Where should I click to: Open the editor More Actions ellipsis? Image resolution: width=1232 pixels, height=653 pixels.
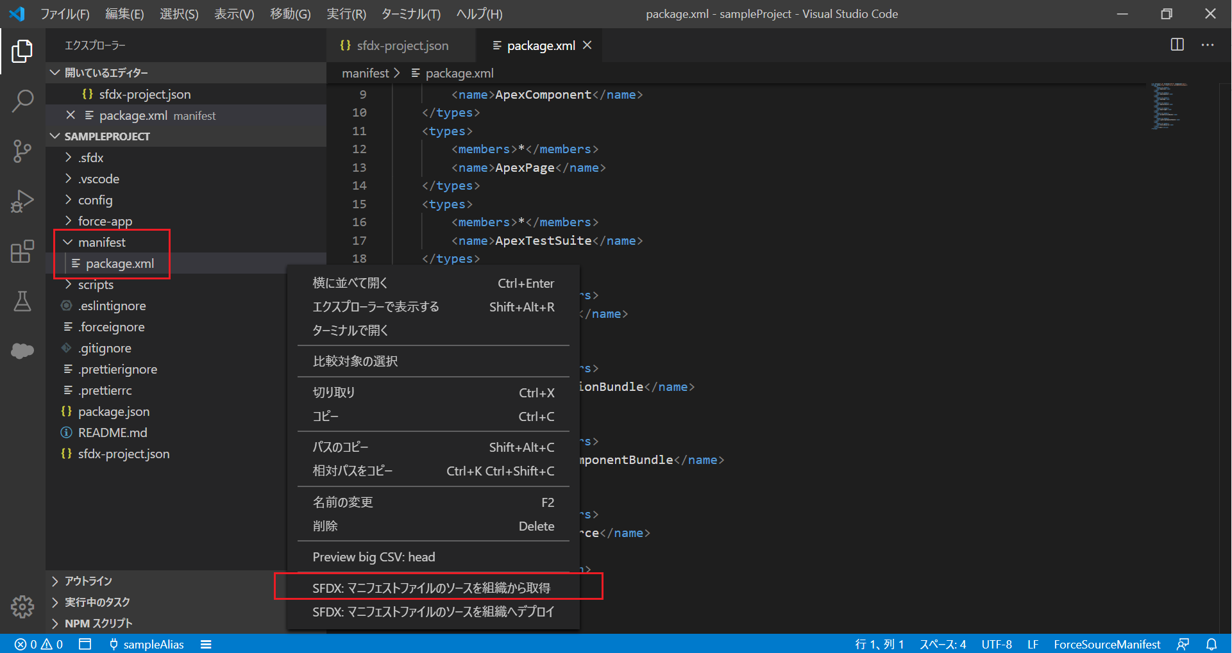pos(1208,45)
